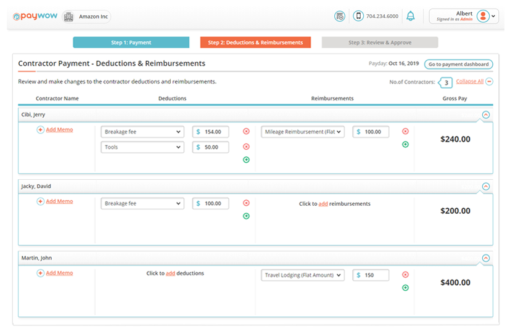Remove Martin, John's Travel Lodging reimbursement
Viewport: 510px width, 332px height.
click(405, 275)
